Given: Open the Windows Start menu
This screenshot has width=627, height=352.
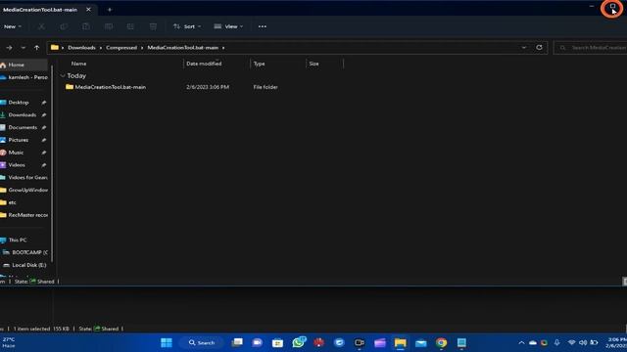Looking at the screenshot, I should [167, 342].
